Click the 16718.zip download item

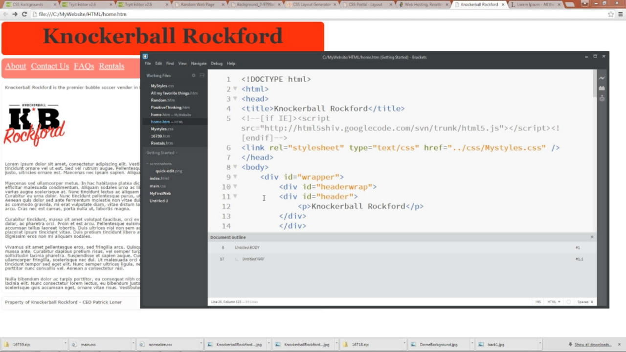pyautogui.click(x=371, y=345)
